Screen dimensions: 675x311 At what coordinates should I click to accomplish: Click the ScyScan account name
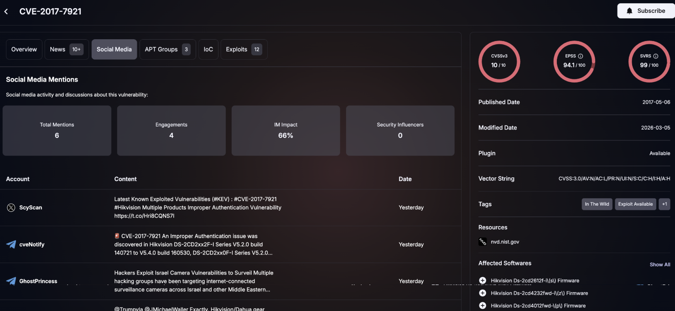(x=31, y=207)
